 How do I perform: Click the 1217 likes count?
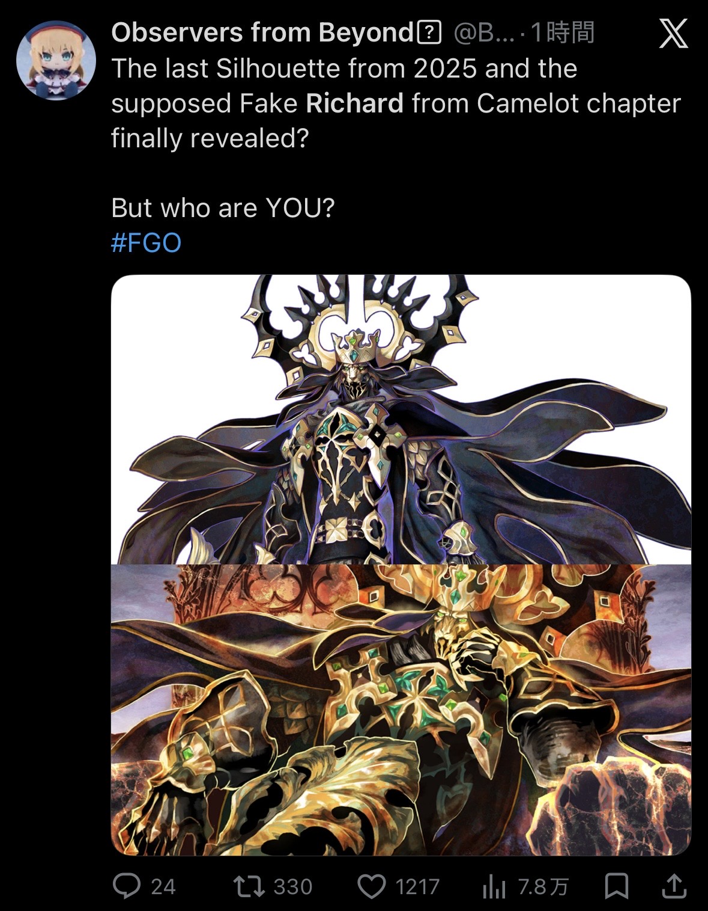coord(417,887)
